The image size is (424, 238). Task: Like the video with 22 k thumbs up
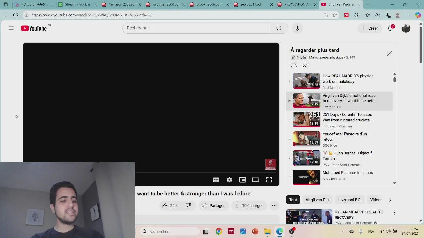pyautogui.click(x=170, y=206)
